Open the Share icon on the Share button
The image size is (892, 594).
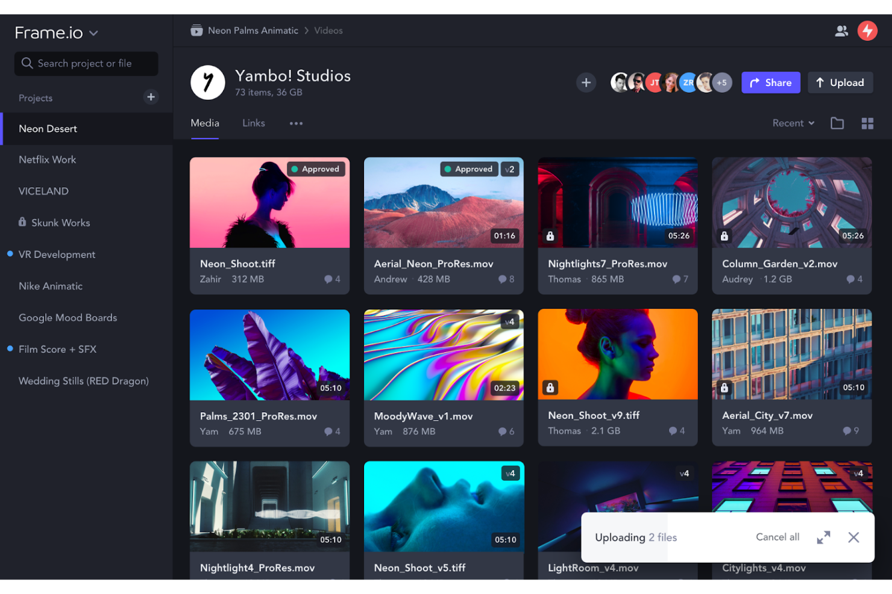click(x=755, y=82)
